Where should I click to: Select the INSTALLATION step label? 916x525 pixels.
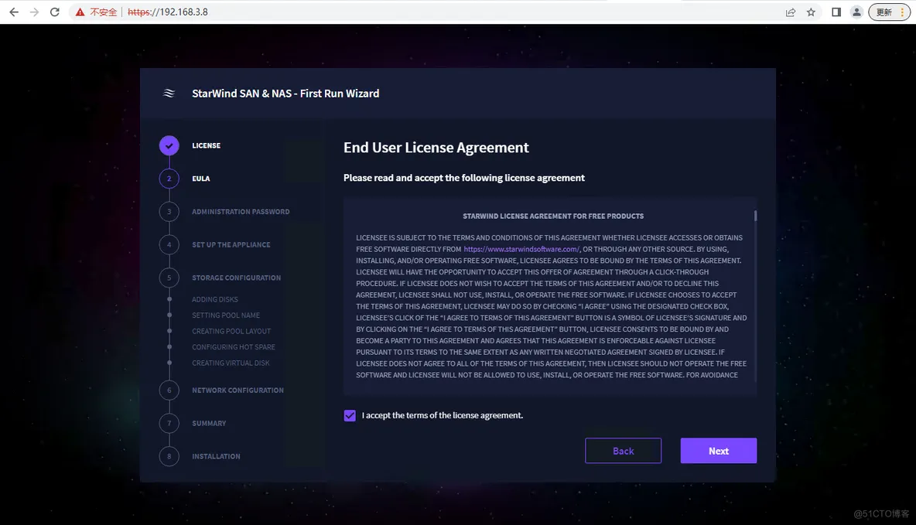point(216,456)
